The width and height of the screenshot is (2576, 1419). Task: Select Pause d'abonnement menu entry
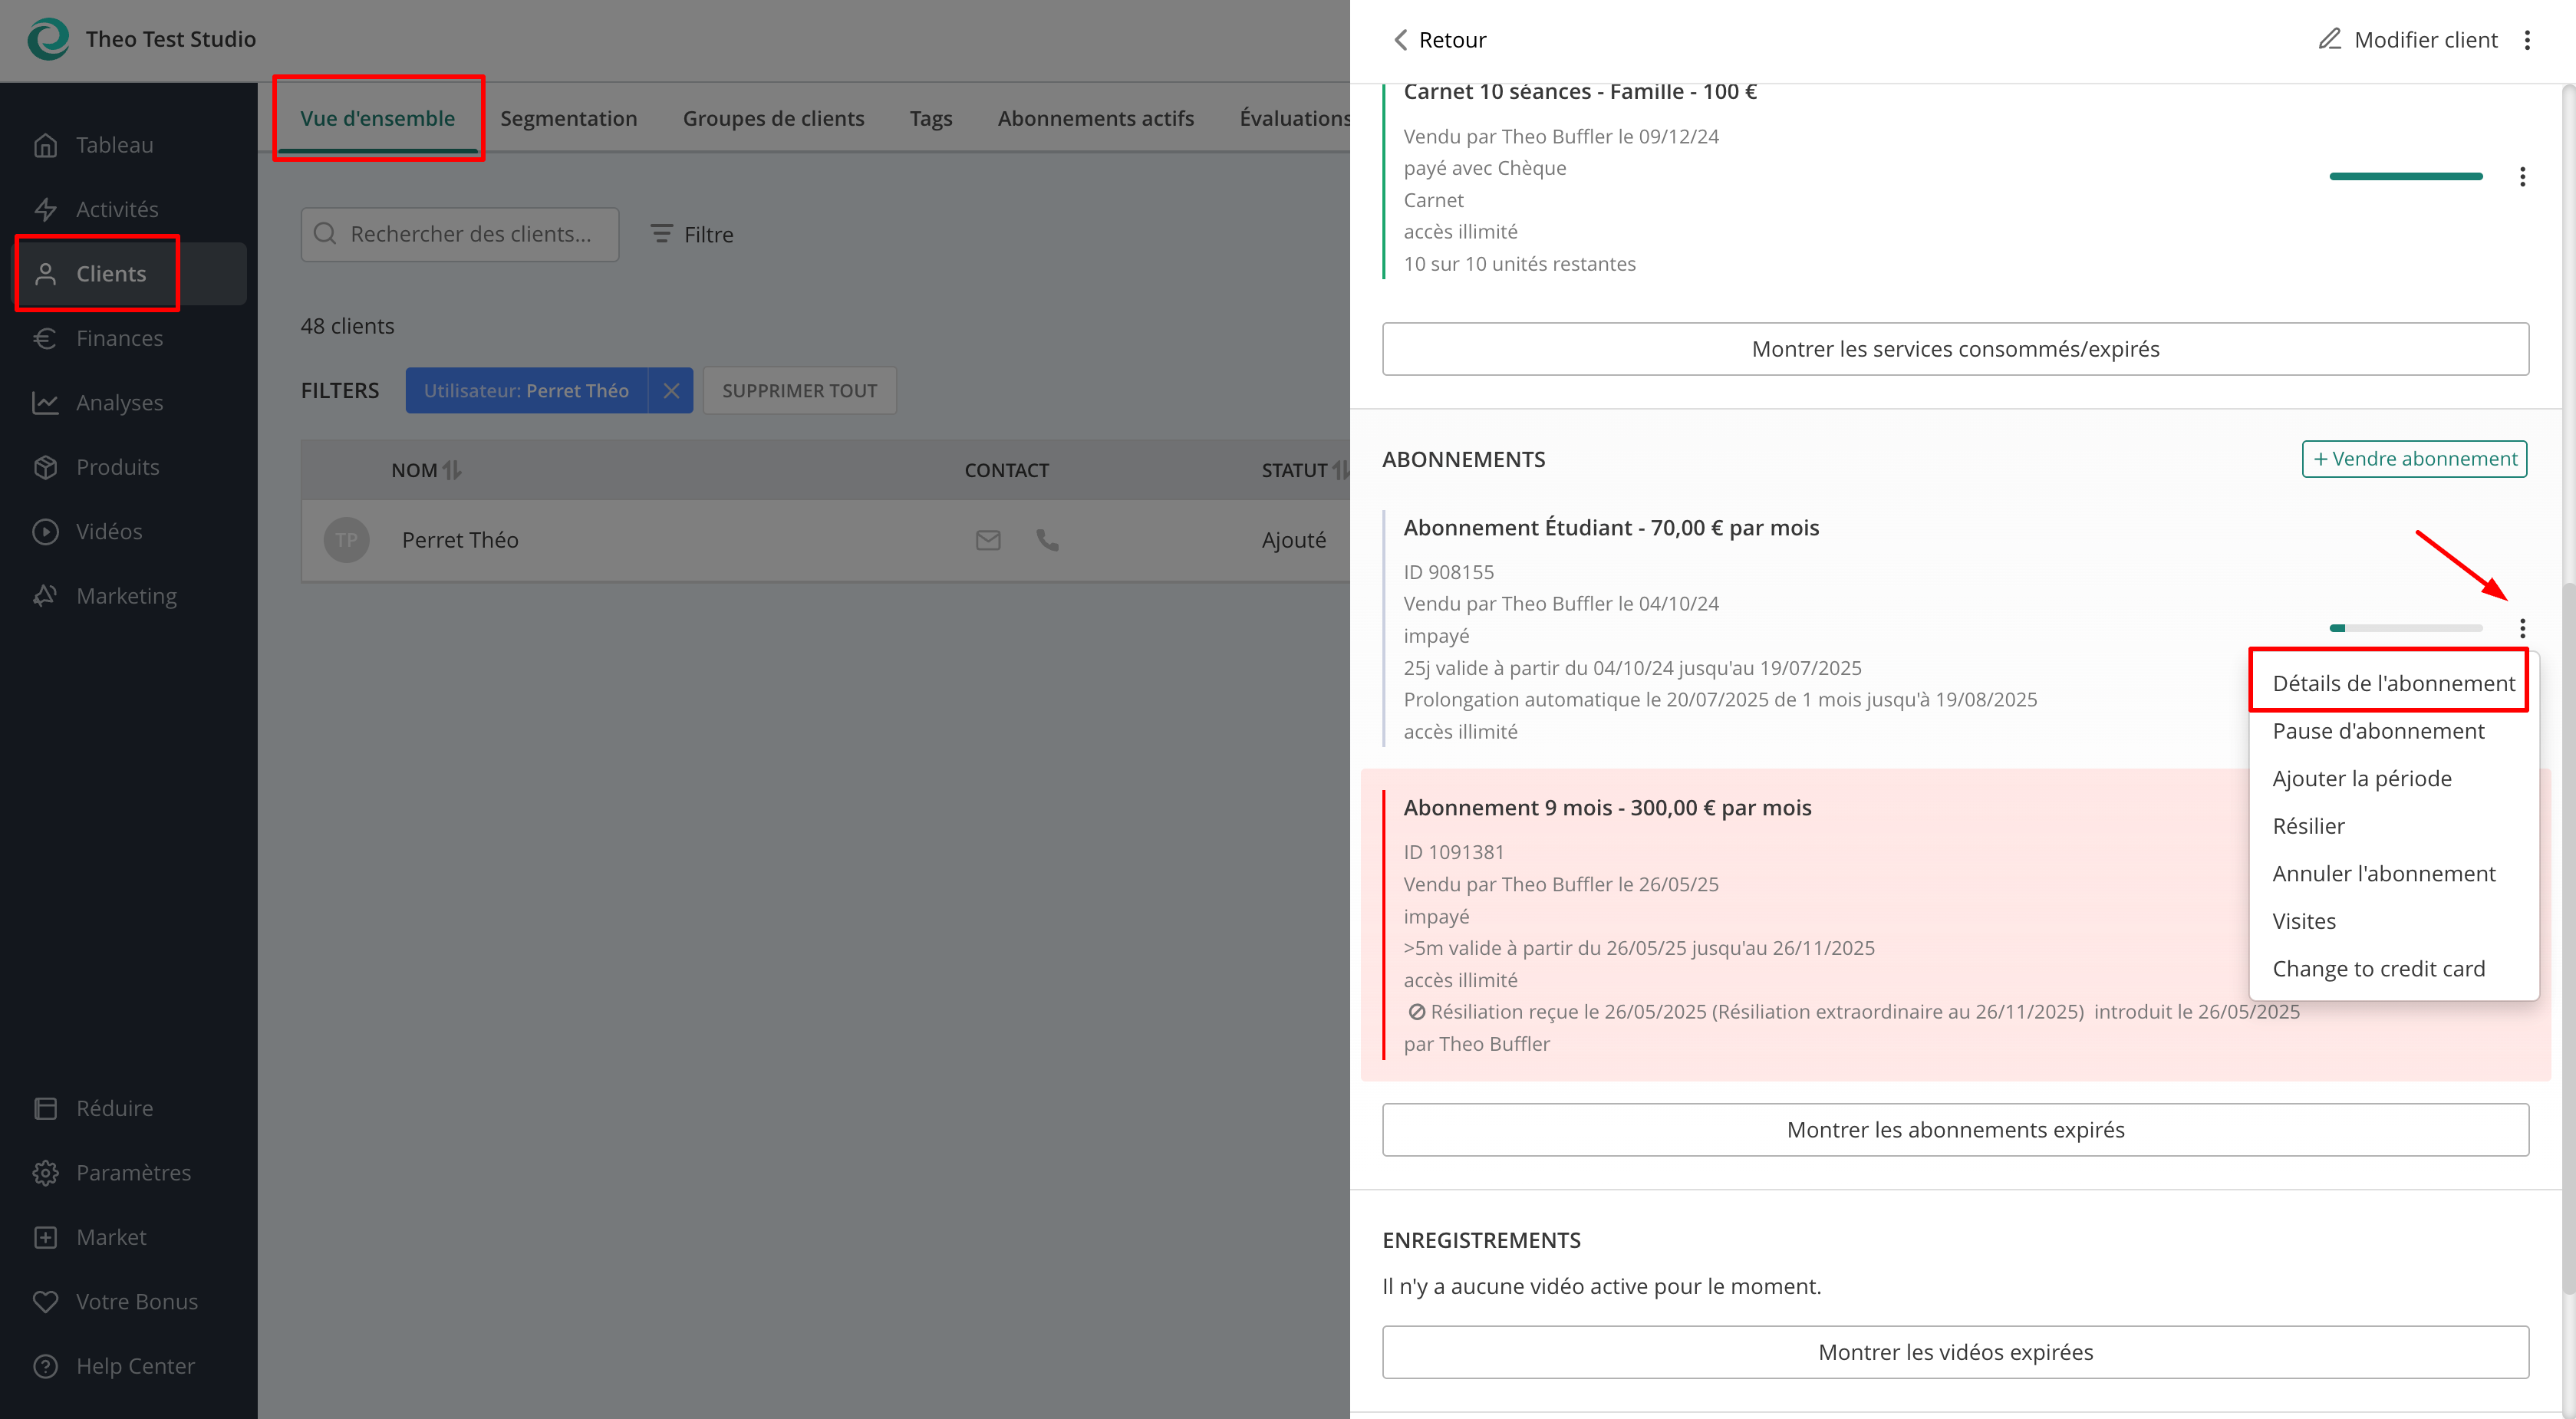2393,731
